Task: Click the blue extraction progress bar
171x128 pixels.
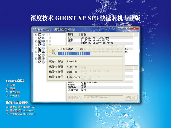Action: point(90,53)
